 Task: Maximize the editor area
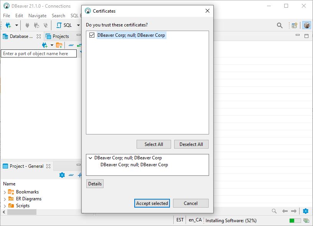306,36
